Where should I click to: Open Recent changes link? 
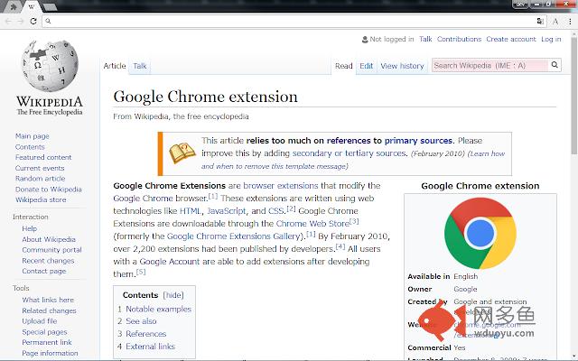[x=48, y=261]
